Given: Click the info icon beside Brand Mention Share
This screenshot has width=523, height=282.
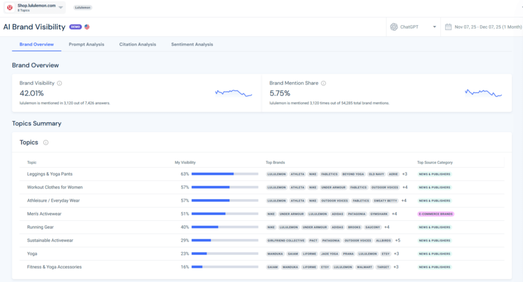Looking at the screenshot, I should 323,83.
